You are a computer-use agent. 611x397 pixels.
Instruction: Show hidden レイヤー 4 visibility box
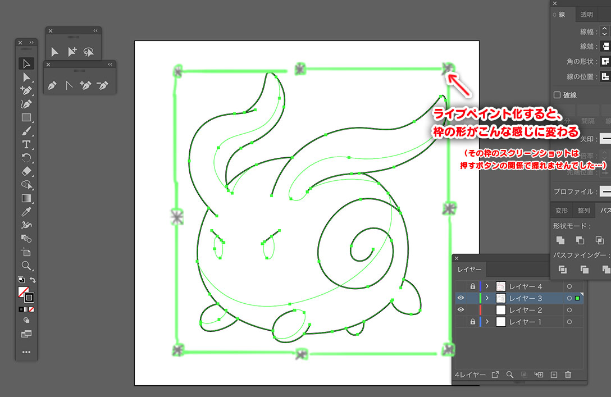pos(460,286)
